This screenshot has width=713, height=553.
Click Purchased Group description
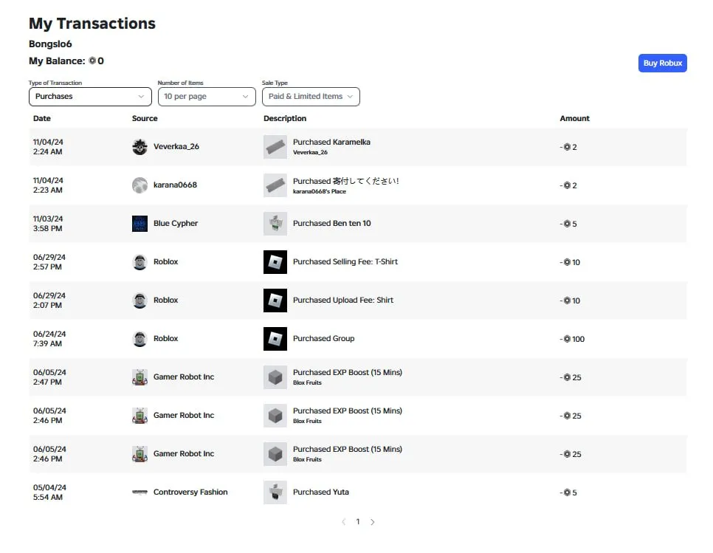coord(324,338)
